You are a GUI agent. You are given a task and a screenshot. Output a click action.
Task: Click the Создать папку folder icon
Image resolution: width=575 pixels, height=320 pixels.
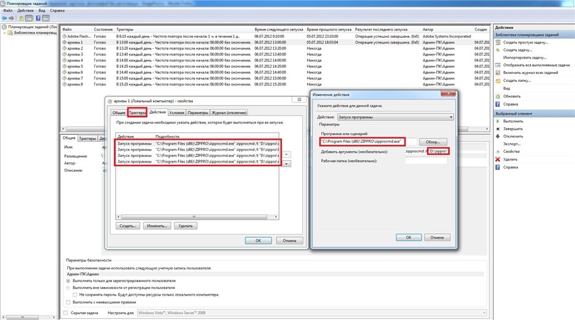click(497, 80)
